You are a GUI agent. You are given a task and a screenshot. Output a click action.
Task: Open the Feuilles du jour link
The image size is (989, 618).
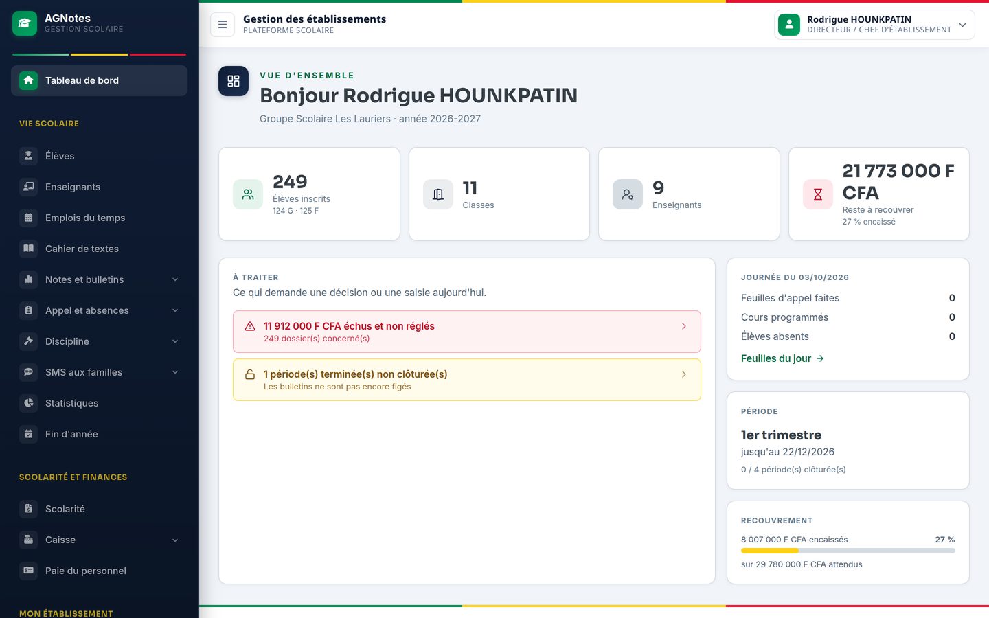(782, 358)
